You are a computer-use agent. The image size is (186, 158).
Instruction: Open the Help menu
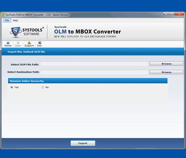pyautogui.click(x=15, y=20)
